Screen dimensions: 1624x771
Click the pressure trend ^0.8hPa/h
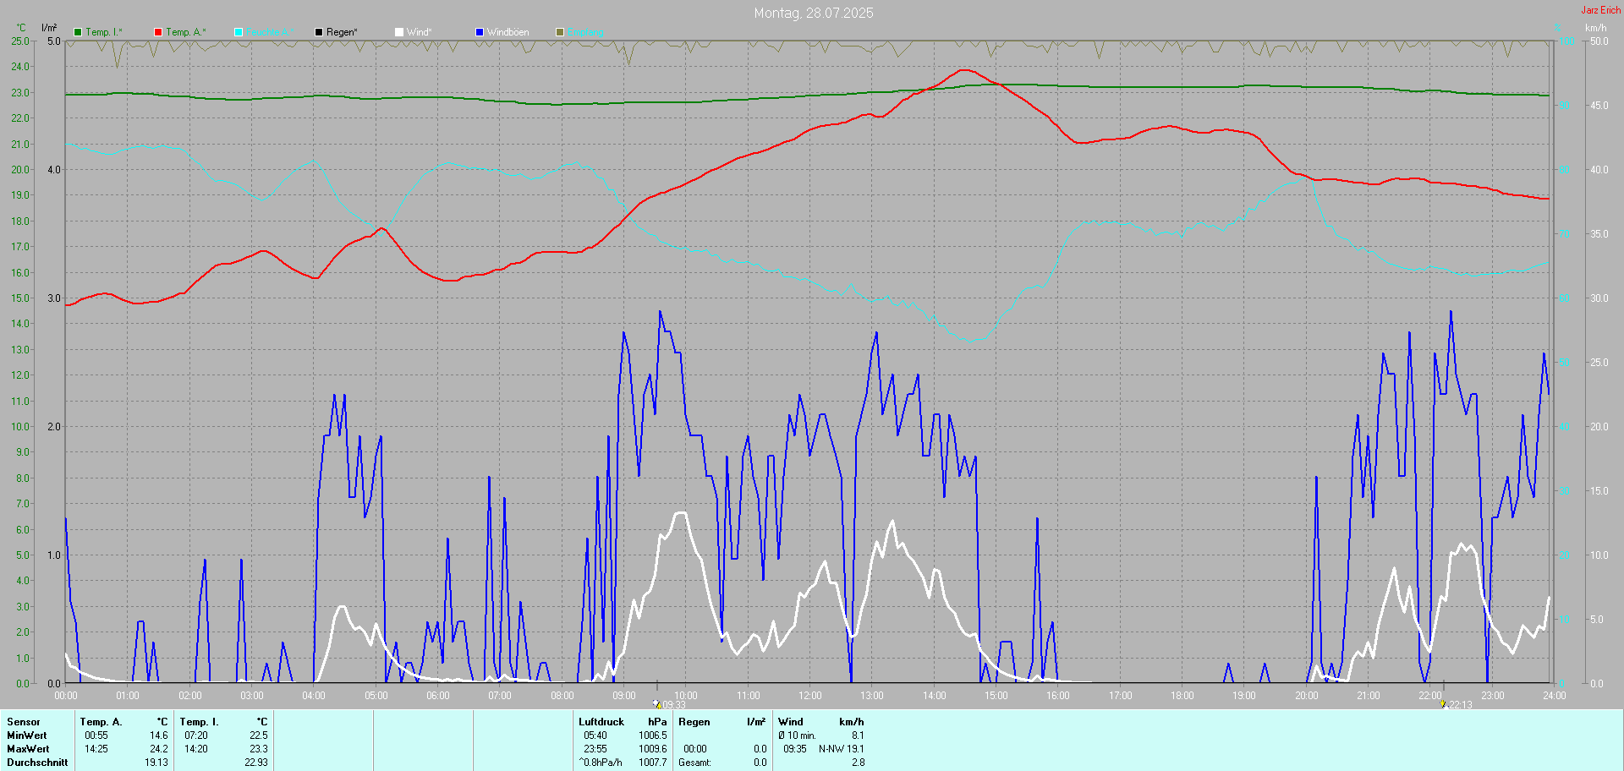pos(601,763)
